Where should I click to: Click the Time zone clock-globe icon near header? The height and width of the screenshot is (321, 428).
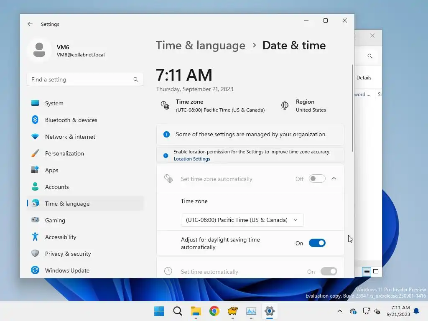(165, 105)
